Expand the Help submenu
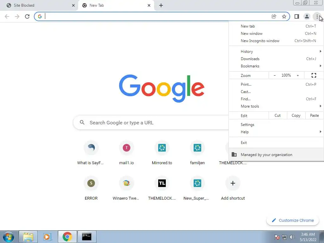Viewport: 324px width, 243px height. click(x=276, y=132)
